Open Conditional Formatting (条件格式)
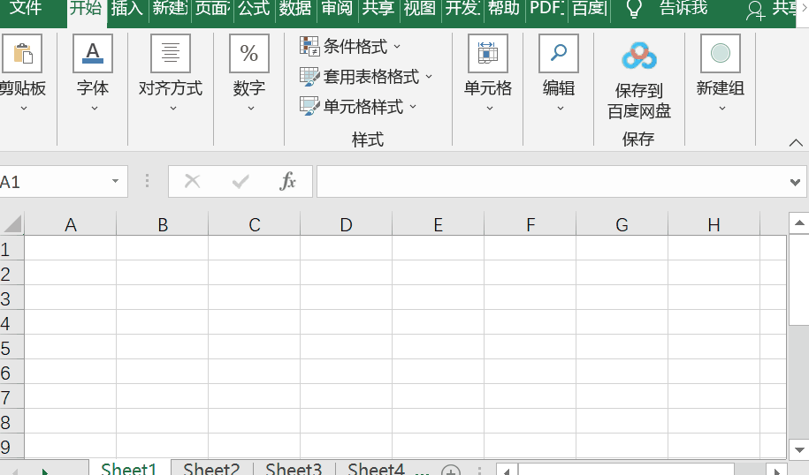The width and height of the screenshot is (809, 475). point(350,47)
